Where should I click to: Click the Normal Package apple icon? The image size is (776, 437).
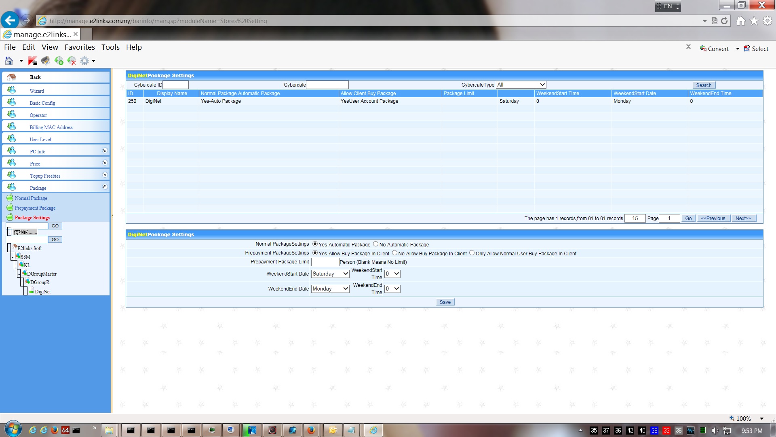coord(10,198)
